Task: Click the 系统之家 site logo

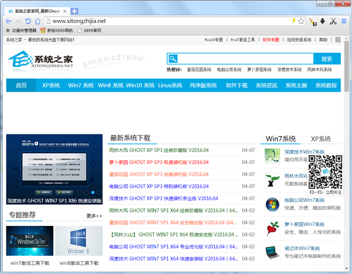Action: (40, 59)
